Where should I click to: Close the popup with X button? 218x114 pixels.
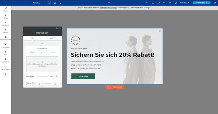[160, 31]
